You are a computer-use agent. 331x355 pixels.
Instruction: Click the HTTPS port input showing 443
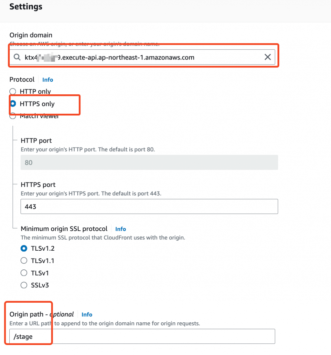point(149,206)
